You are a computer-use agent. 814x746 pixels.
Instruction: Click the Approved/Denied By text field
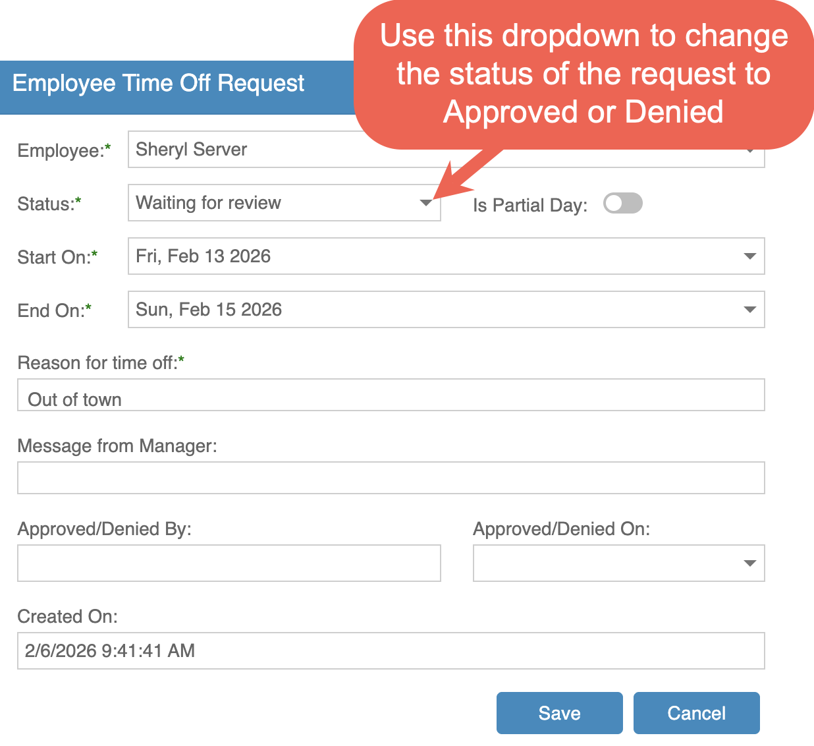pos(229,563)
